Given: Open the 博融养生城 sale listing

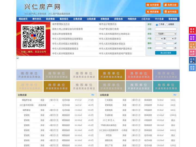Looking at the screenshot, I should click(x=27, y=100).
